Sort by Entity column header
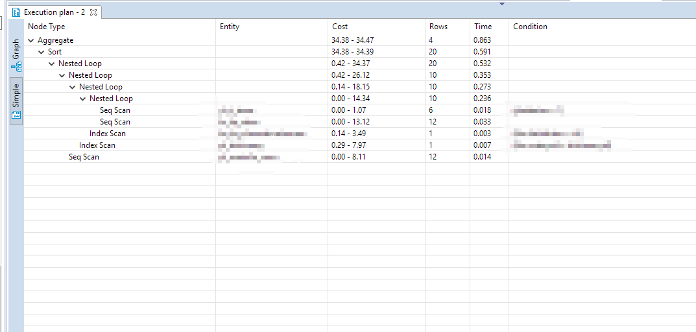 (272, 27)
